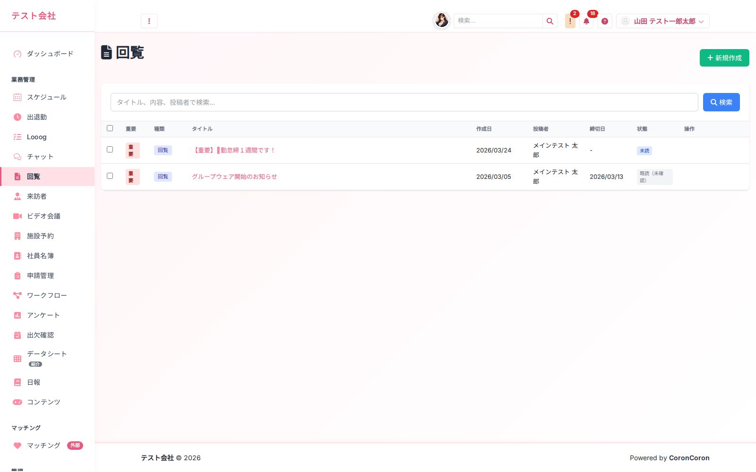The height and width of the screenshot is (472, 756).
Task: Open グループウェア開始のお知らせ circular
Action: [x=234, y=177]
